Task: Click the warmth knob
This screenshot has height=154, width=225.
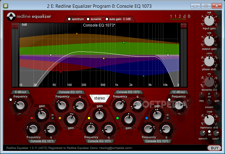Action: tap(202, 133)
